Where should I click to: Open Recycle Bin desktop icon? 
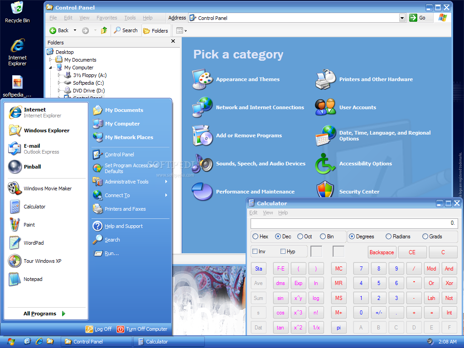[17, 12]
